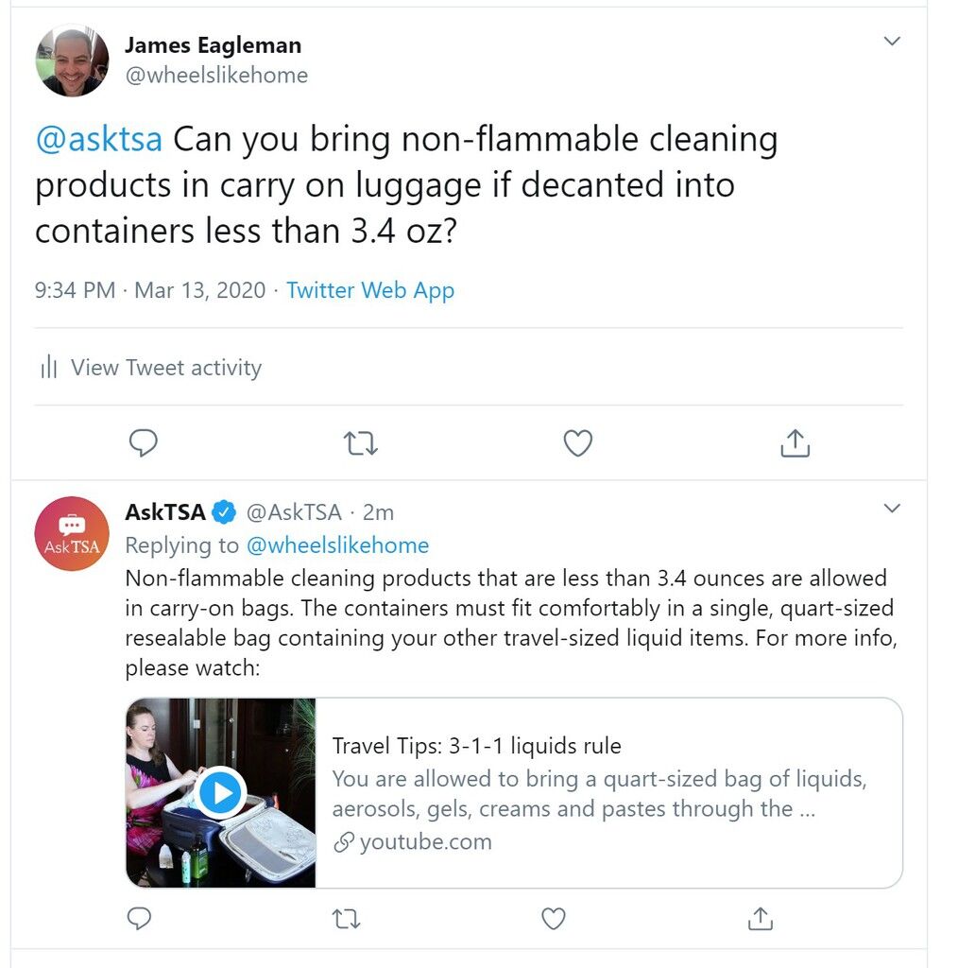This screenshot has height=968, width=958.
Task: Play the Travel Tips video
Action: (x=220, y=793)
